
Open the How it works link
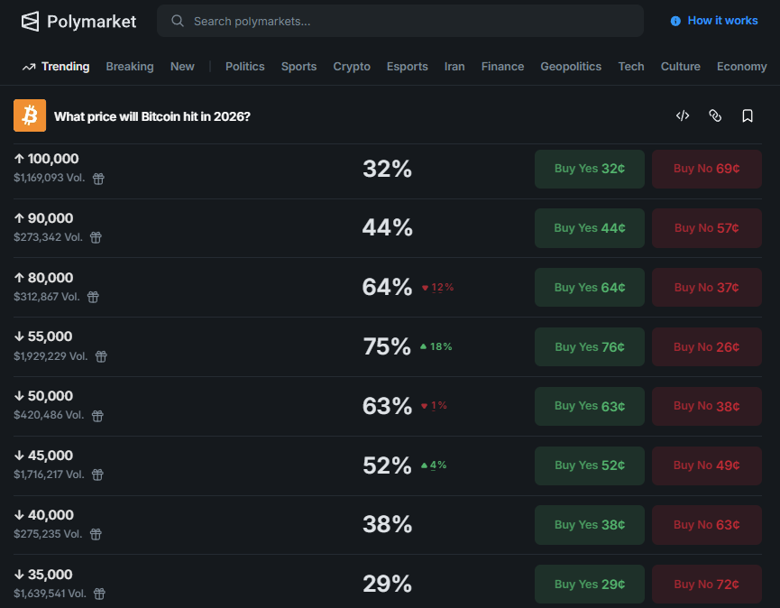pyautogui.click(x=722, y=21)
